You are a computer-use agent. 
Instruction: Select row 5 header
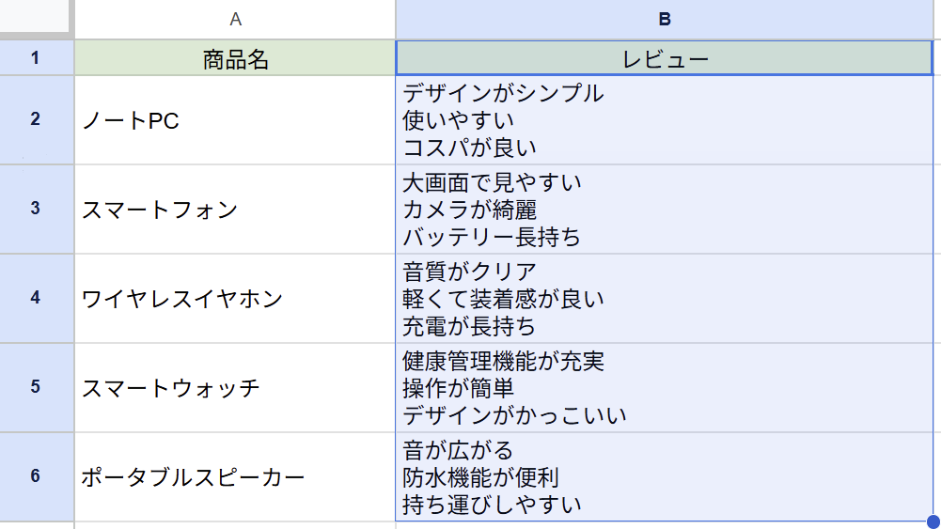[x=36, y=387]
